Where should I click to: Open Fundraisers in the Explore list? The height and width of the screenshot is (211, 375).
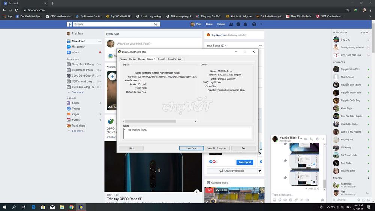tap(78, 125)
